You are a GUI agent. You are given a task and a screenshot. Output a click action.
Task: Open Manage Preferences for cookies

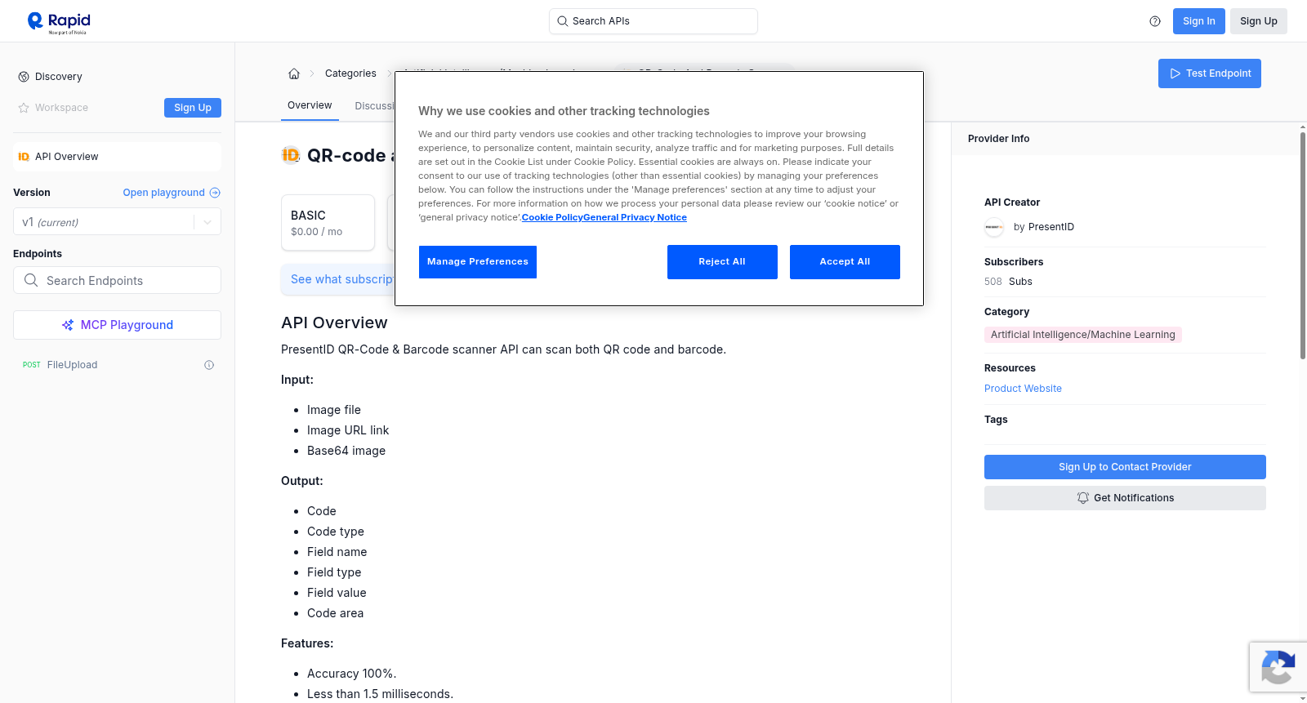tap(478, 262)
